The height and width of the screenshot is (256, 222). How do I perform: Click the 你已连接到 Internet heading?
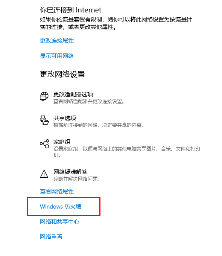[x=70, y=10]
